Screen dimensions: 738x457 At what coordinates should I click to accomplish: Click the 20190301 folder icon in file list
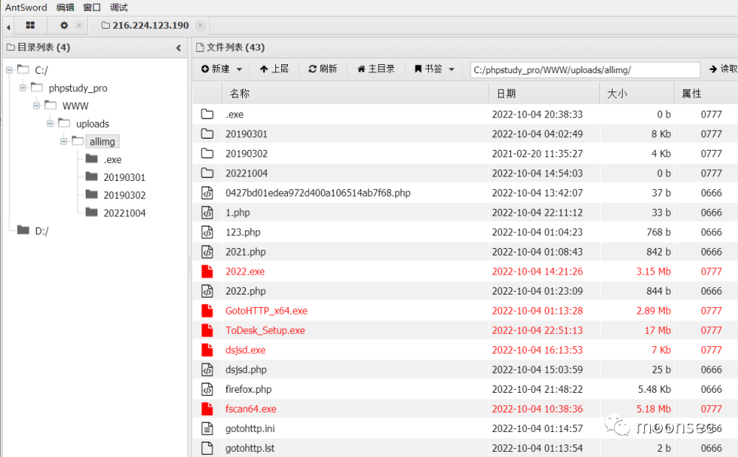[x=207, y=134]
